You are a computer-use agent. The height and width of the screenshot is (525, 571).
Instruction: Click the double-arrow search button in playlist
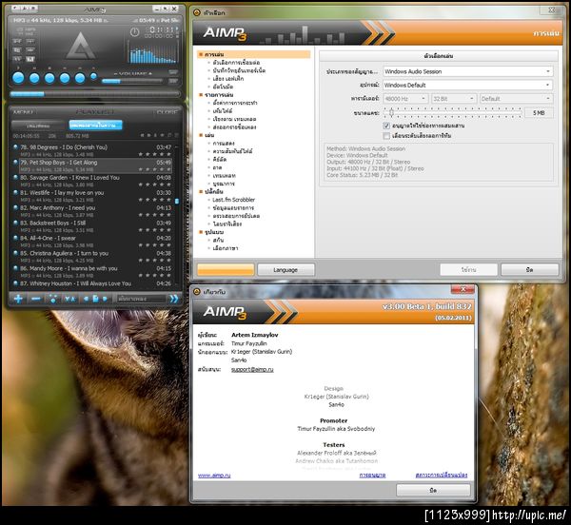pos(174,299)
